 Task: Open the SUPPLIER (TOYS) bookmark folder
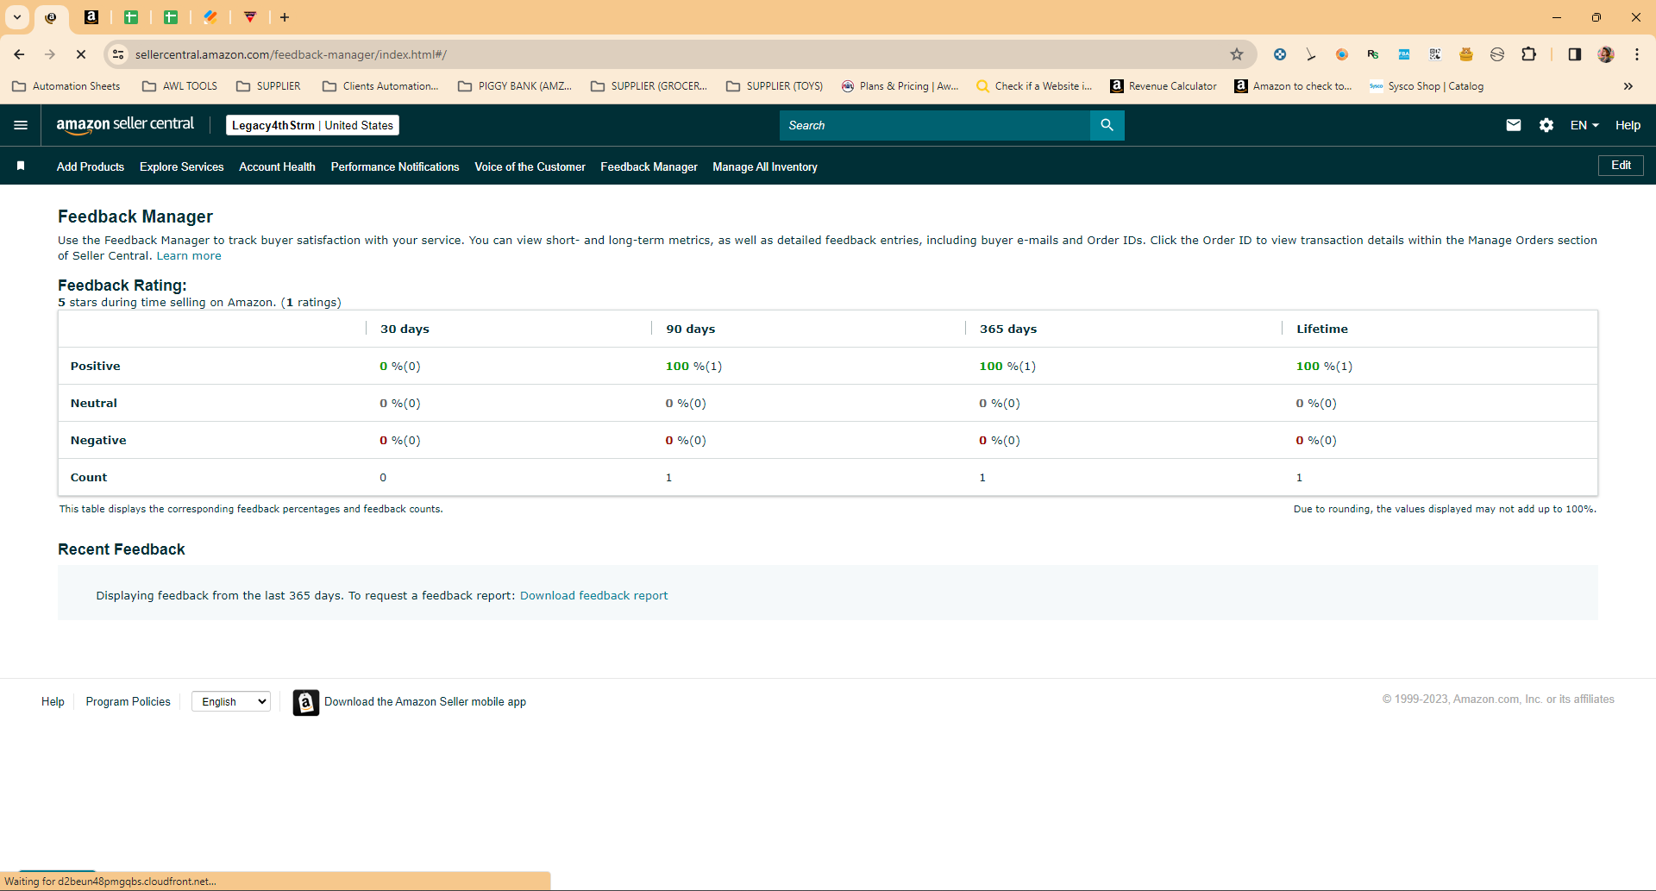(x=775, y=86)
